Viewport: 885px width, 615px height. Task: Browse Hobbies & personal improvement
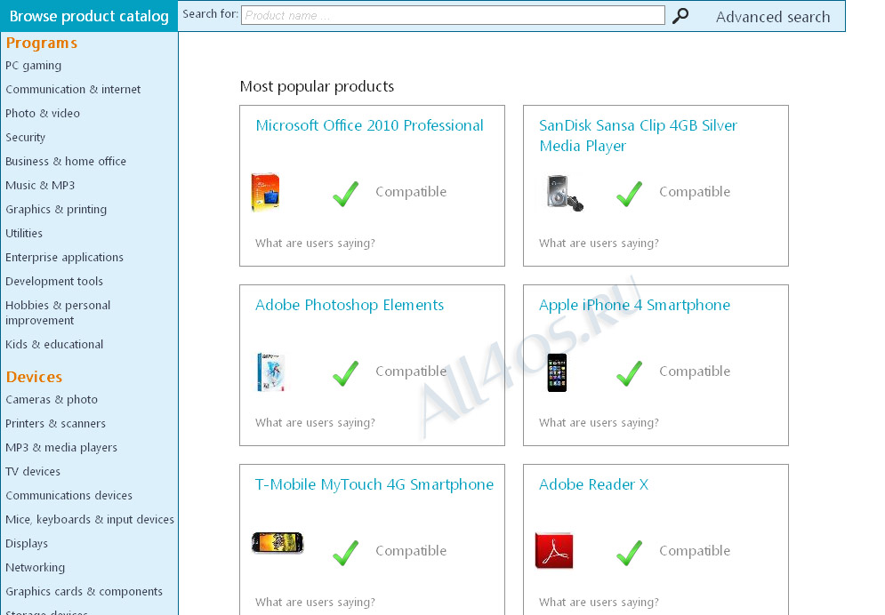coord(58,312)
